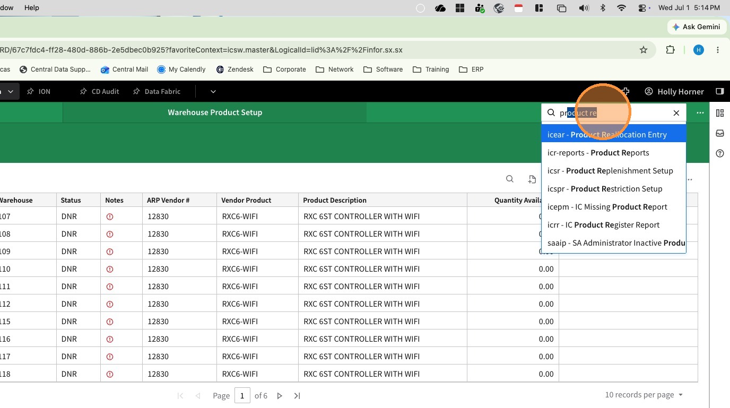
Task: Open the My Calendly bookmark
Action: [181, 70]
